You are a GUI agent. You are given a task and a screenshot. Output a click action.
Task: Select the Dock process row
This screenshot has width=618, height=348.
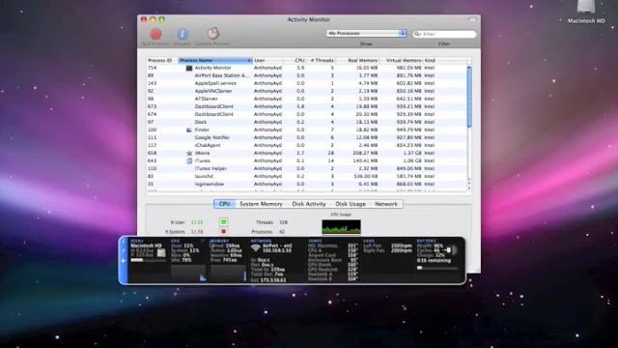click(307, 122)
